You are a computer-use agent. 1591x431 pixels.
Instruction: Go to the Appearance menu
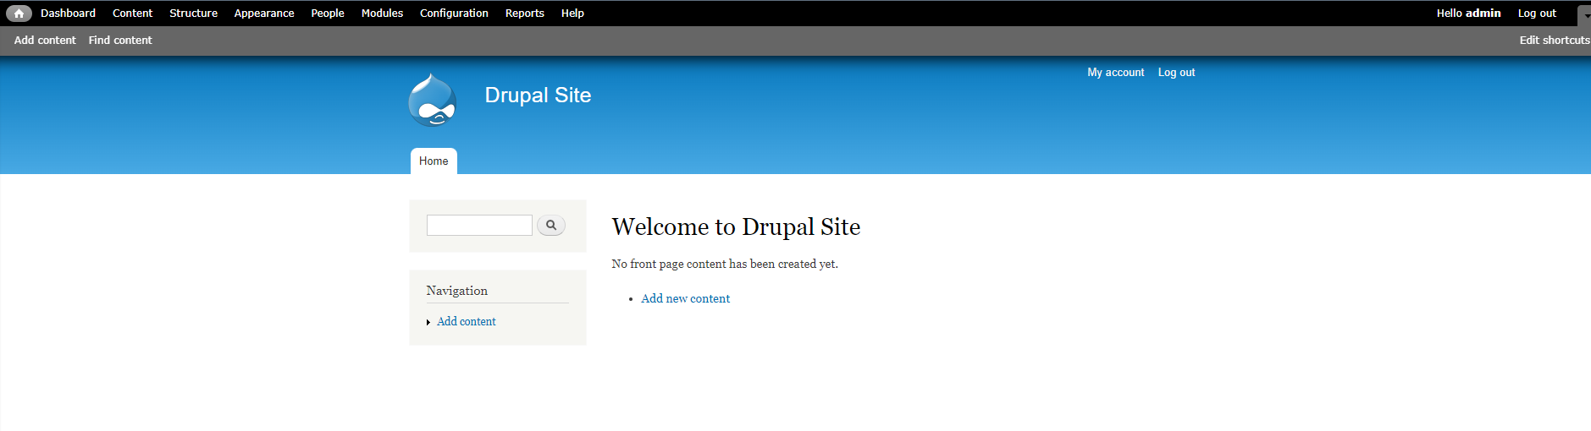264,14
